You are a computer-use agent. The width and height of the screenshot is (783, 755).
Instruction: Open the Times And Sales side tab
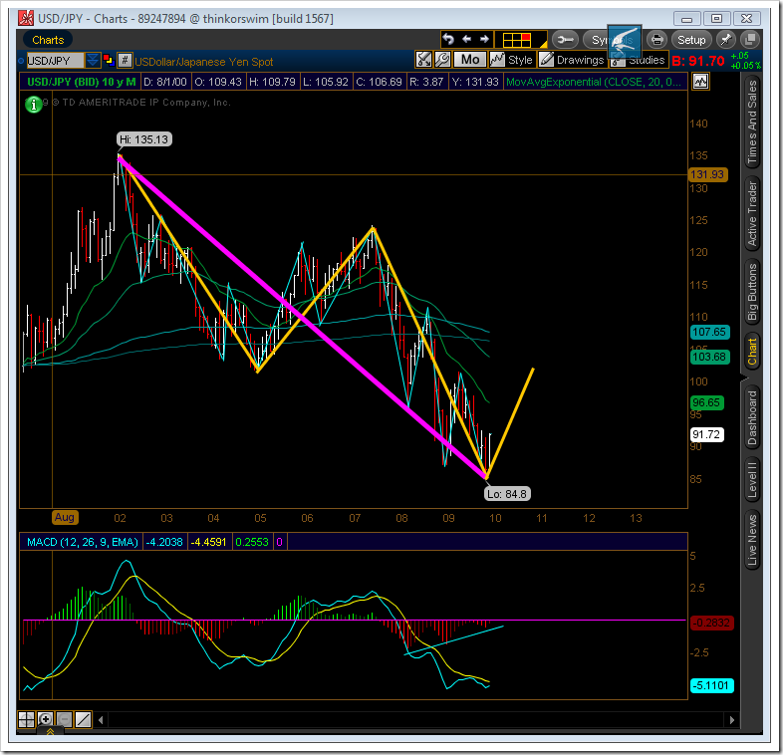click(x=752, y=122)
